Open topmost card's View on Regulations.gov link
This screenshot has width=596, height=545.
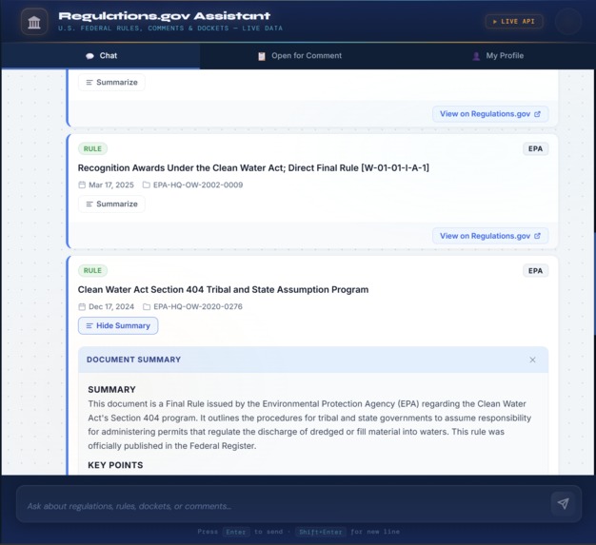pos(490,114)
